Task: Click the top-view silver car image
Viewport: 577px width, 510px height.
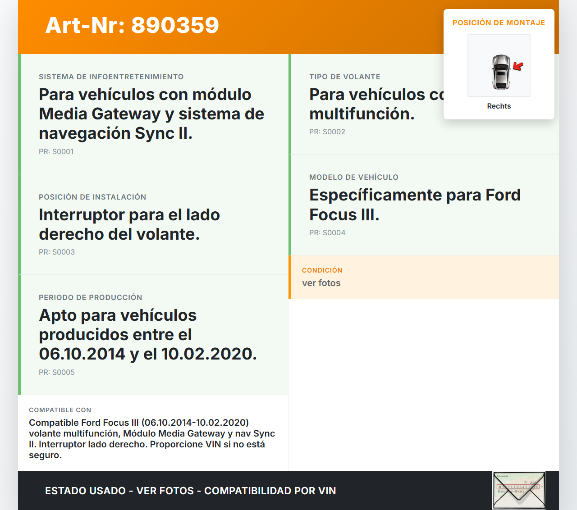Action: [500, 72]
